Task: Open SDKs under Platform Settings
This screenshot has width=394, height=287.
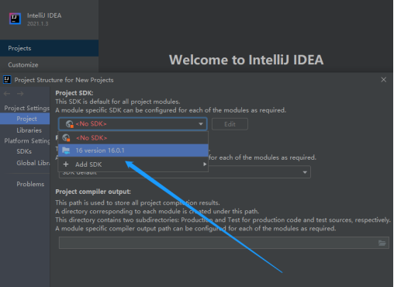Action: pos(24,151)
